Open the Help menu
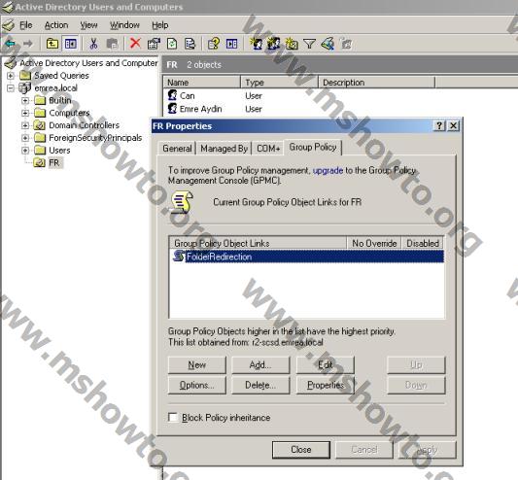 tap(160, 25)
